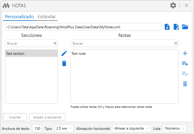Click the add multiple notes list icon
194x134 pixels.
coord(185,63)
